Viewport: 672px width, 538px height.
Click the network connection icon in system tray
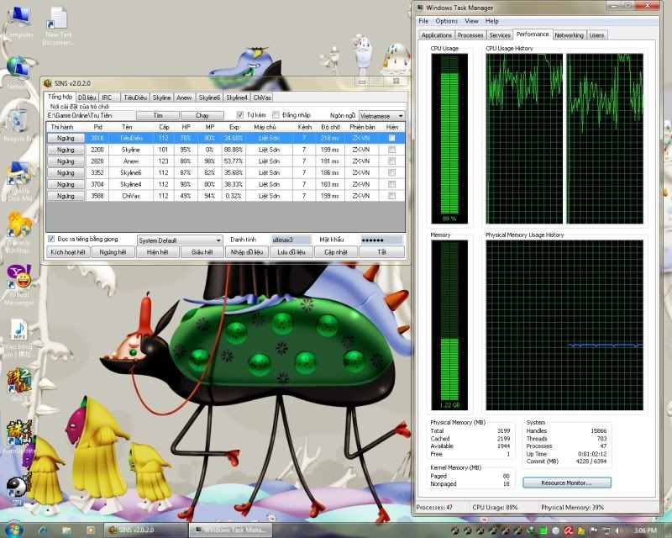click(606, 530)
